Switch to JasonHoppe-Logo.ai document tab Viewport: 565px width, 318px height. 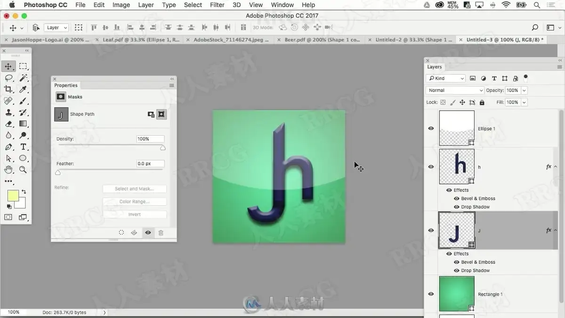50,40
